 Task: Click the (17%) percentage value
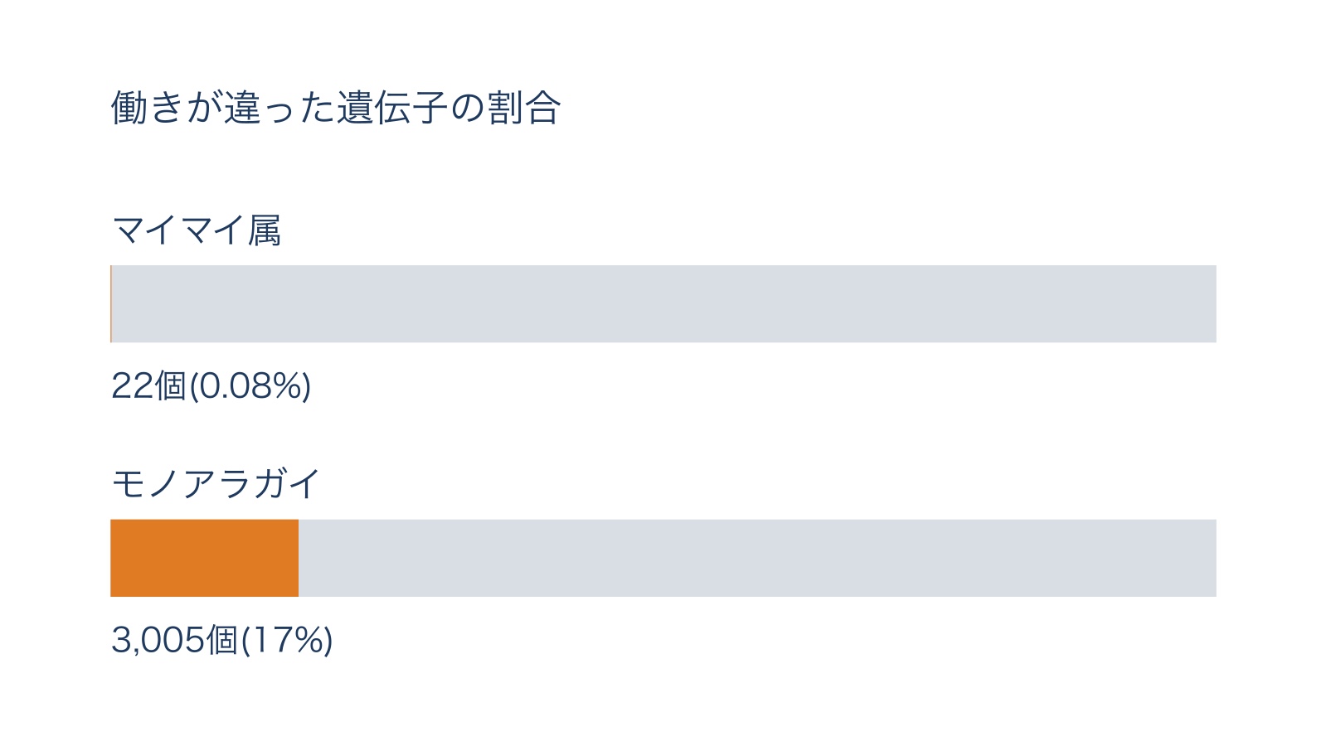pos(287,640)
